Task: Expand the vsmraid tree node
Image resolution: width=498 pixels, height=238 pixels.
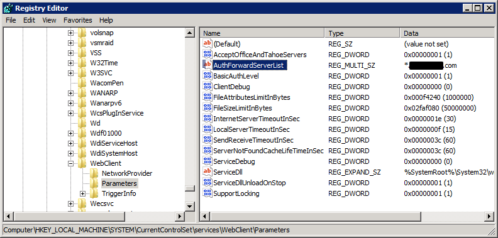Action: [70, 43]
